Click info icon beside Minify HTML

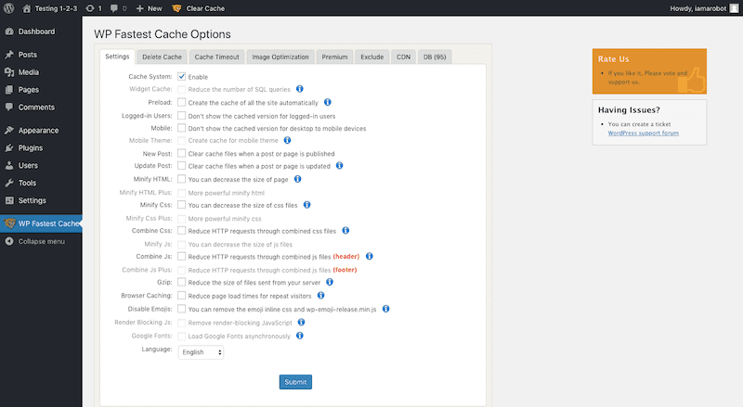pos(297,179)
